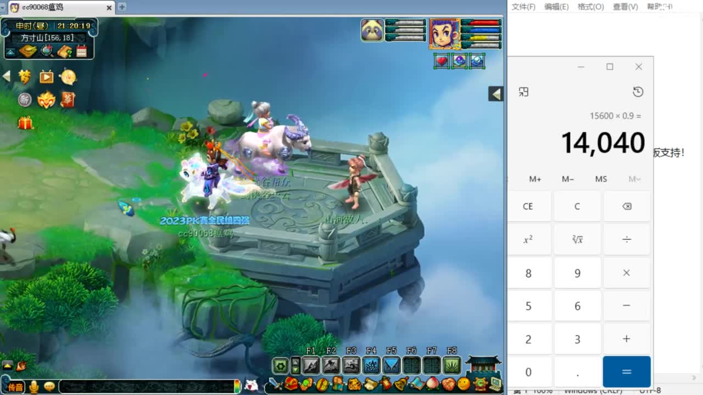Open the help book with question mark
The image size is (703, 395).
(x=65, y=51)
